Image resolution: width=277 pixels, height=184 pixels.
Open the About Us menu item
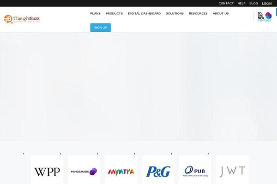(221, 13)
